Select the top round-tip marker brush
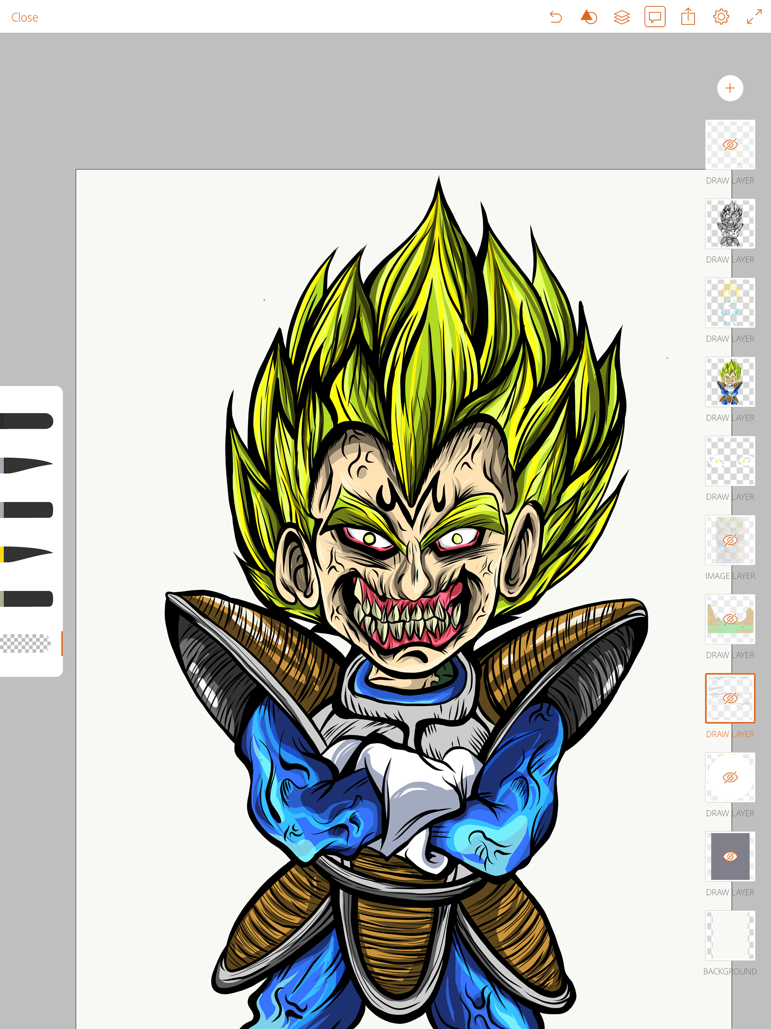The width and height of the screenshot is (771, 1029). click(27, 421)
